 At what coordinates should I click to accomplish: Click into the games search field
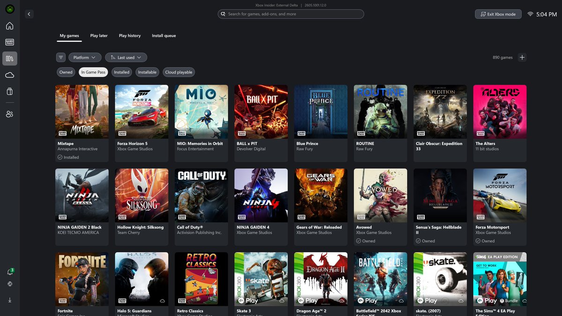pos(291,14)
